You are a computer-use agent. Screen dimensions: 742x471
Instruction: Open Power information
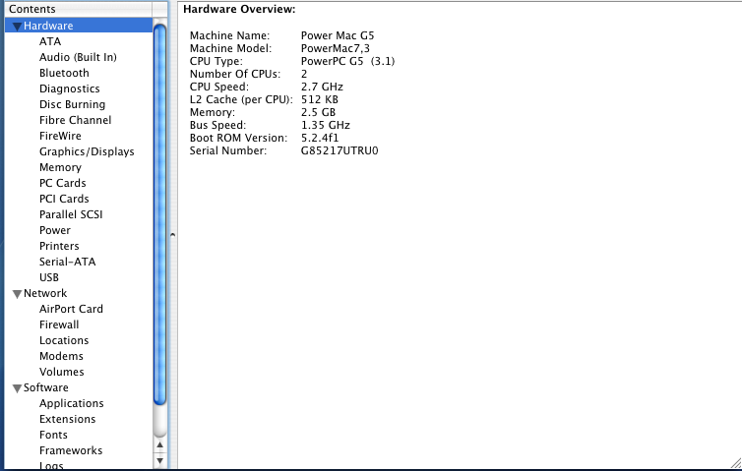click(x=55, y=230)
